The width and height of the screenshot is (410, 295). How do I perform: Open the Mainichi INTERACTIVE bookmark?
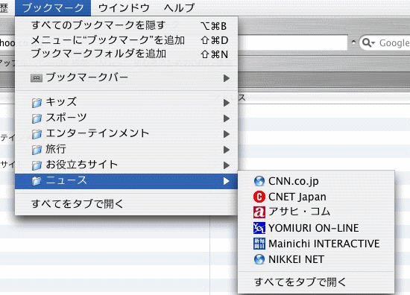point(316,244)
